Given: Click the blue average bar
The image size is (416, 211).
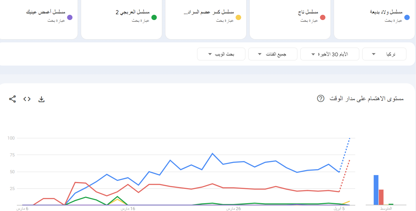Looking at the screenshot, I should coord(376,190).
